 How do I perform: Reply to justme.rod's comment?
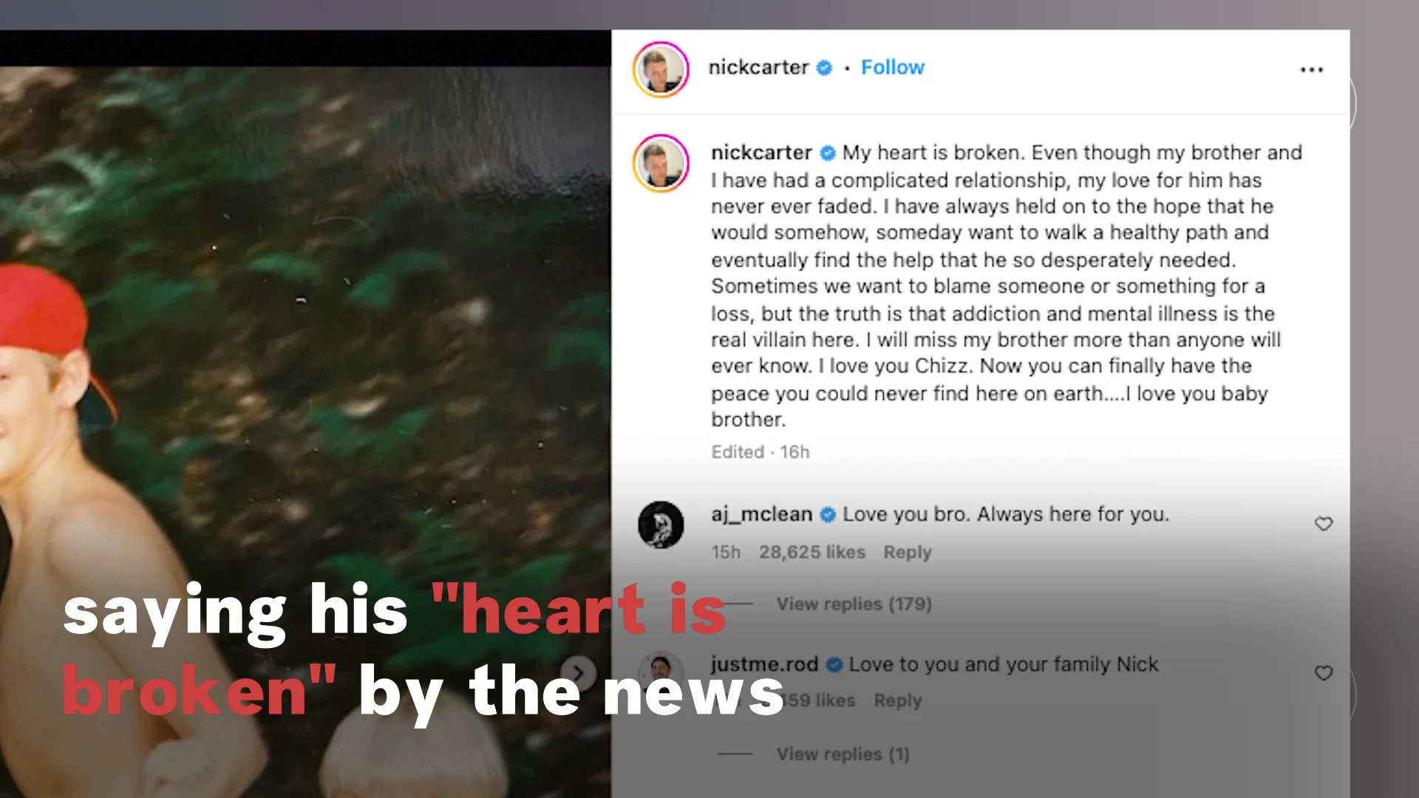pyautogui.click(x=898, y=700)
